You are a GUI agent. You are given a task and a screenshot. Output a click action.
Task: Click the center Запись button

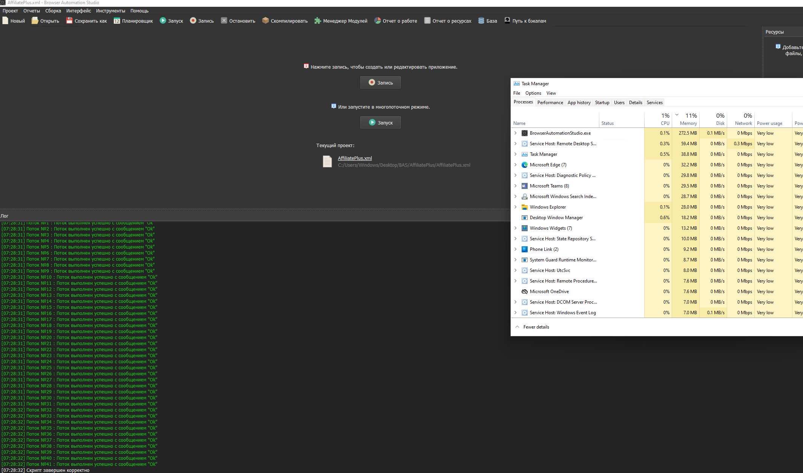click(380, 83)
